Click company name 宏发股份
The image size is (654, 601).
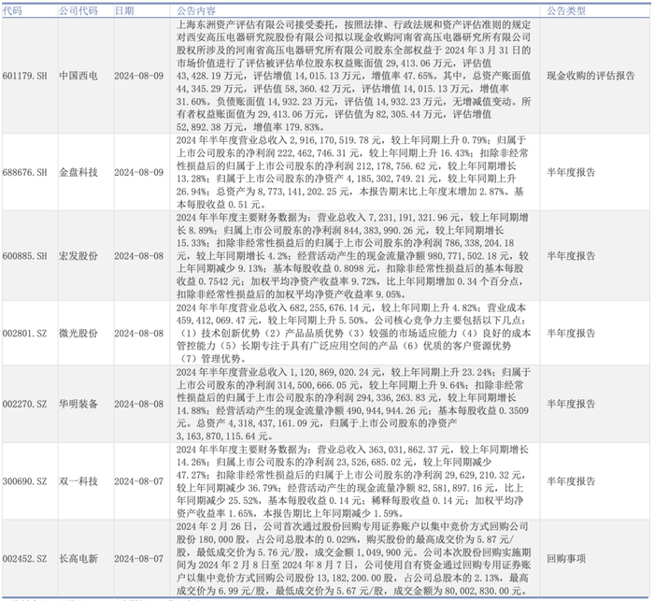[x=78, y=256]
